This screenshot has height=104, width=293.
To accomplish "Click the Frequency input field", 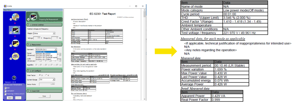I will pyautogui.click(x=55, y=38).
